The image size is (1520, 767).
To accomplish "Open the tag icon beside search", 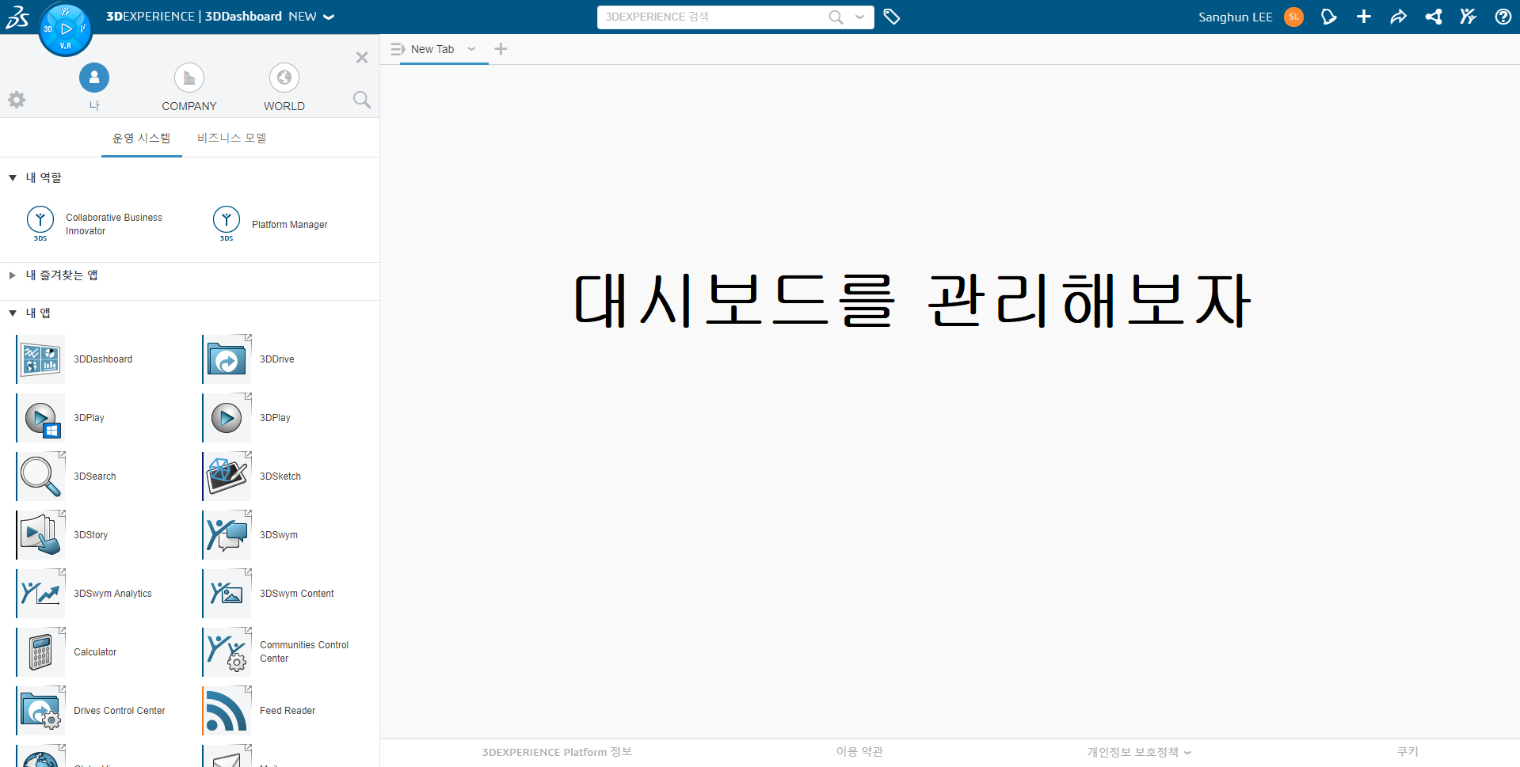I will pos(892,17).
